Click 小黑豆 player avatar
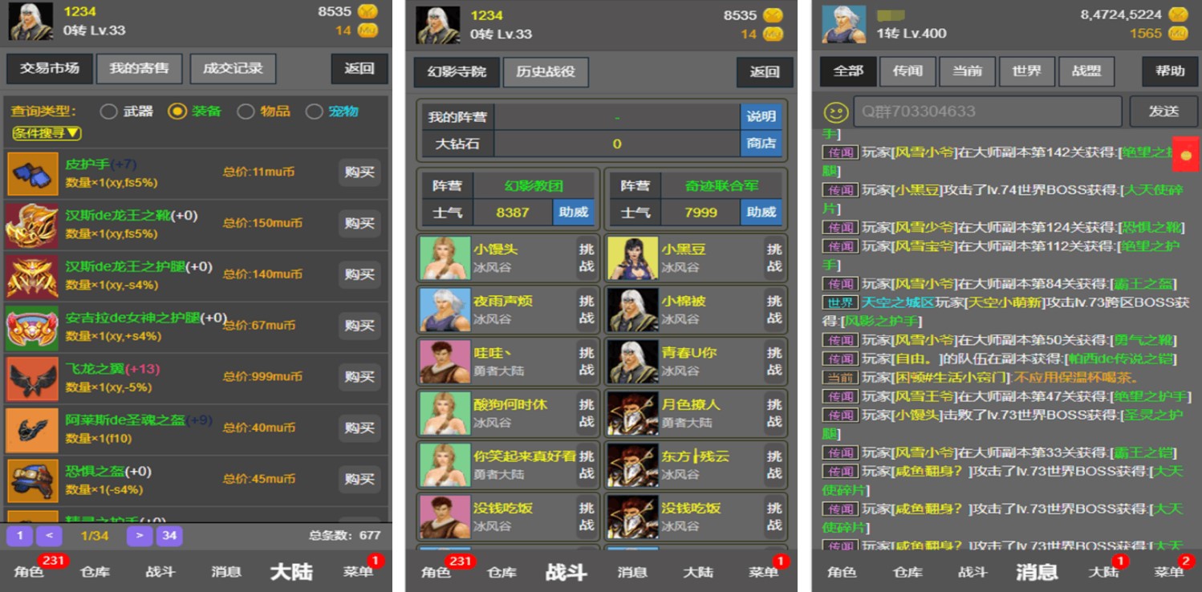Screen dimensions: 1202x592 pos(632,258)
